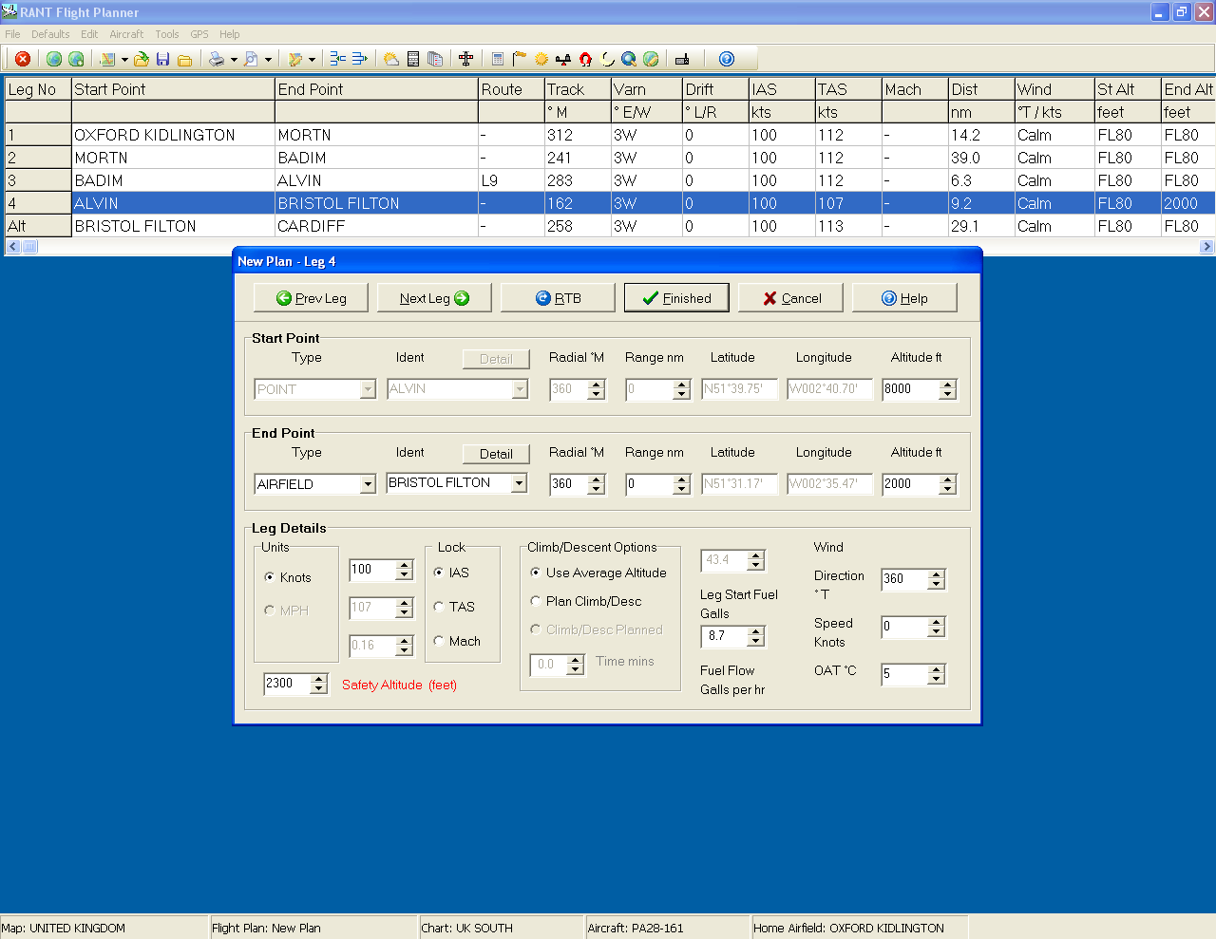1216x939 pixels.
Task: Click the magnifier over globe toolbar icon
Action: (629, 59)
